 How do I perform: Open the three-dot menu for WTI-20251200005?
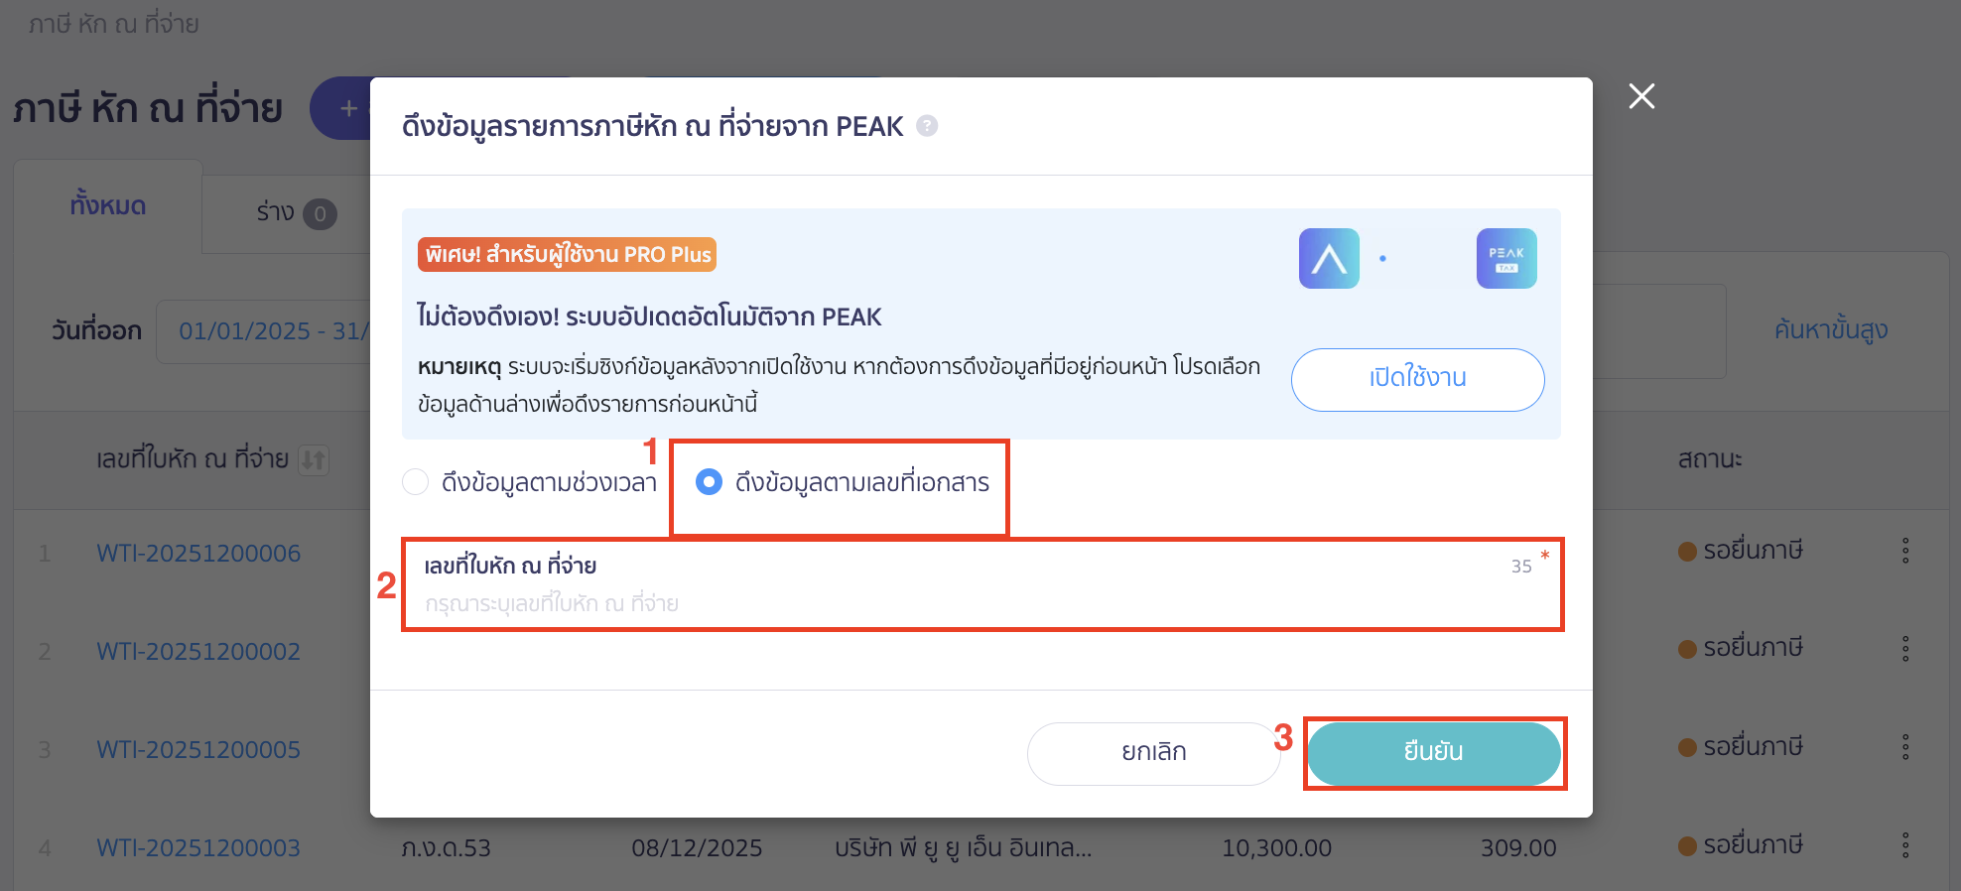1906,748
